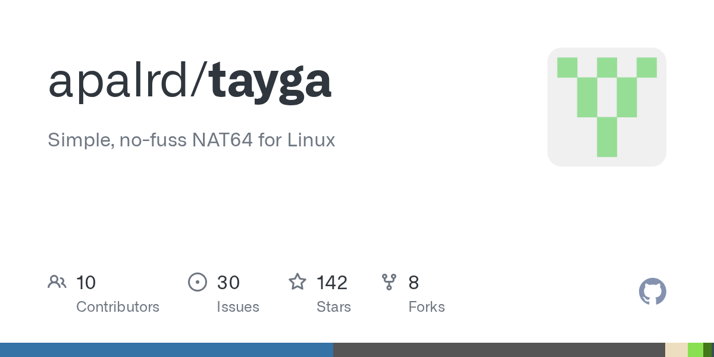
Task: Click the contributors people icon
Action: [57, 281]
